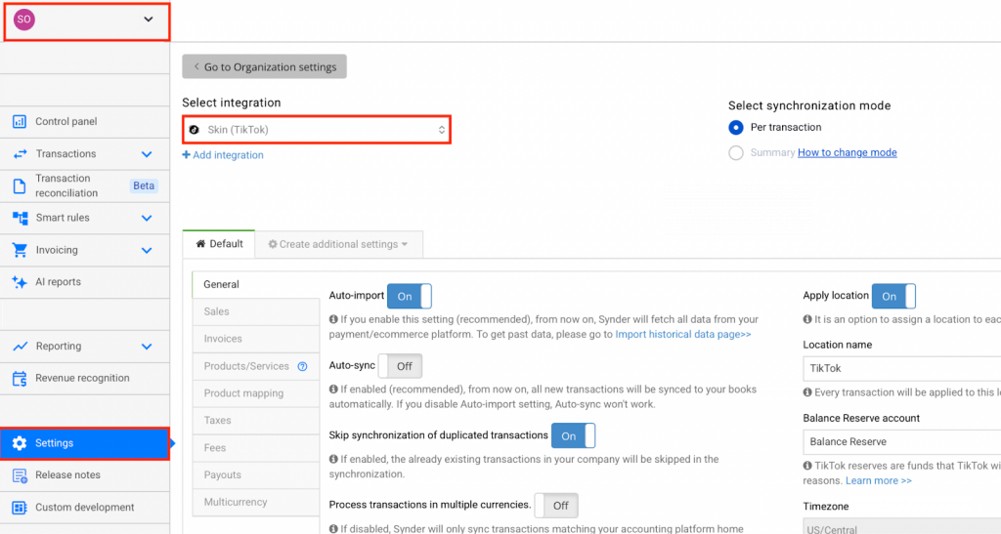Expand the Transactions sidebar menu chevron
Image resolution: width=1001 pixels, height=534 pixels.
pyautogui.click(x=147, y=154)
